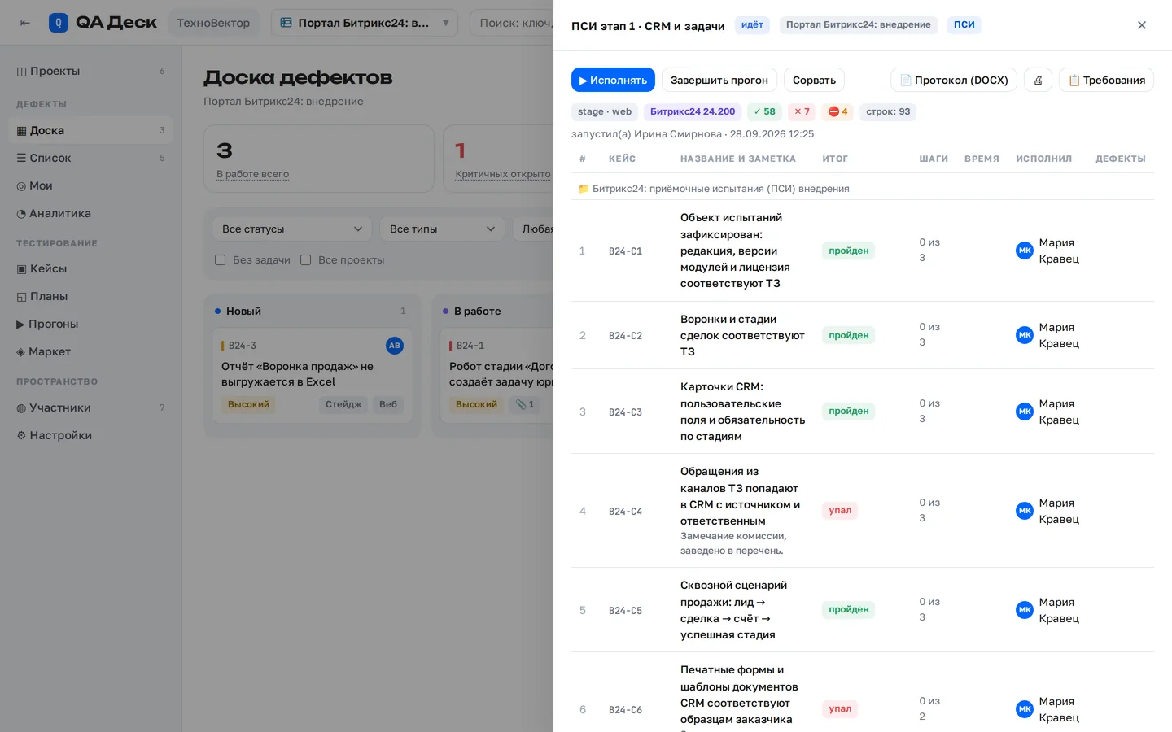Image resolution: width=1172 pixels, height=732 pixels.
Task: Click the НАЗВАНИЕ И ЗАМЕТКА column header
Action: pos(738,159)
